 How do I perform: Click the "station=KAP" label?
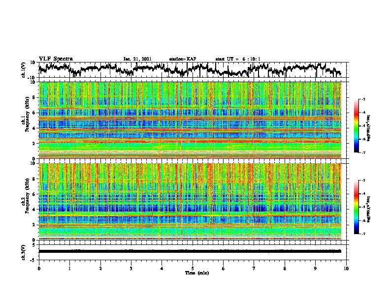(183, 59)
